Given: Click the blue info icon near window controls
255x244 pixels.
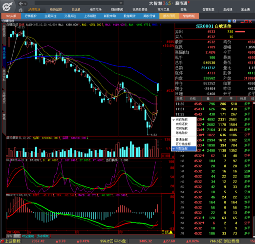Looking at the screenshot, I should click(230, 21).
